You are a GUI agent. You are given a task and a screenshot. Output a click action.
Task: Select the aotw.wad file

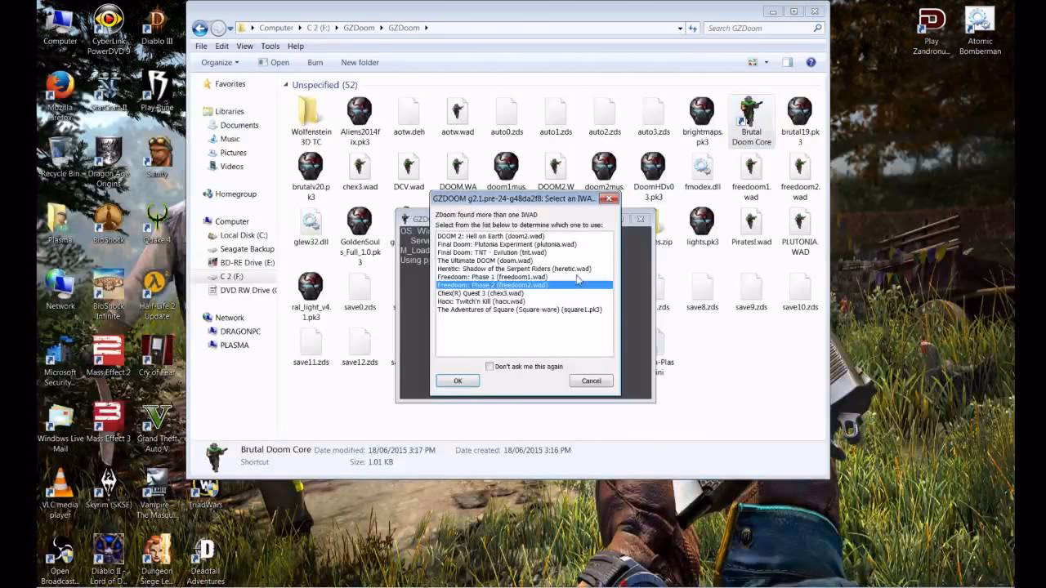coord(458,116)
